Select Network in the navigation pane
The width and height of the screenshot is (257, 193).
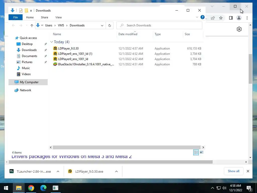(x=25, y=90)
